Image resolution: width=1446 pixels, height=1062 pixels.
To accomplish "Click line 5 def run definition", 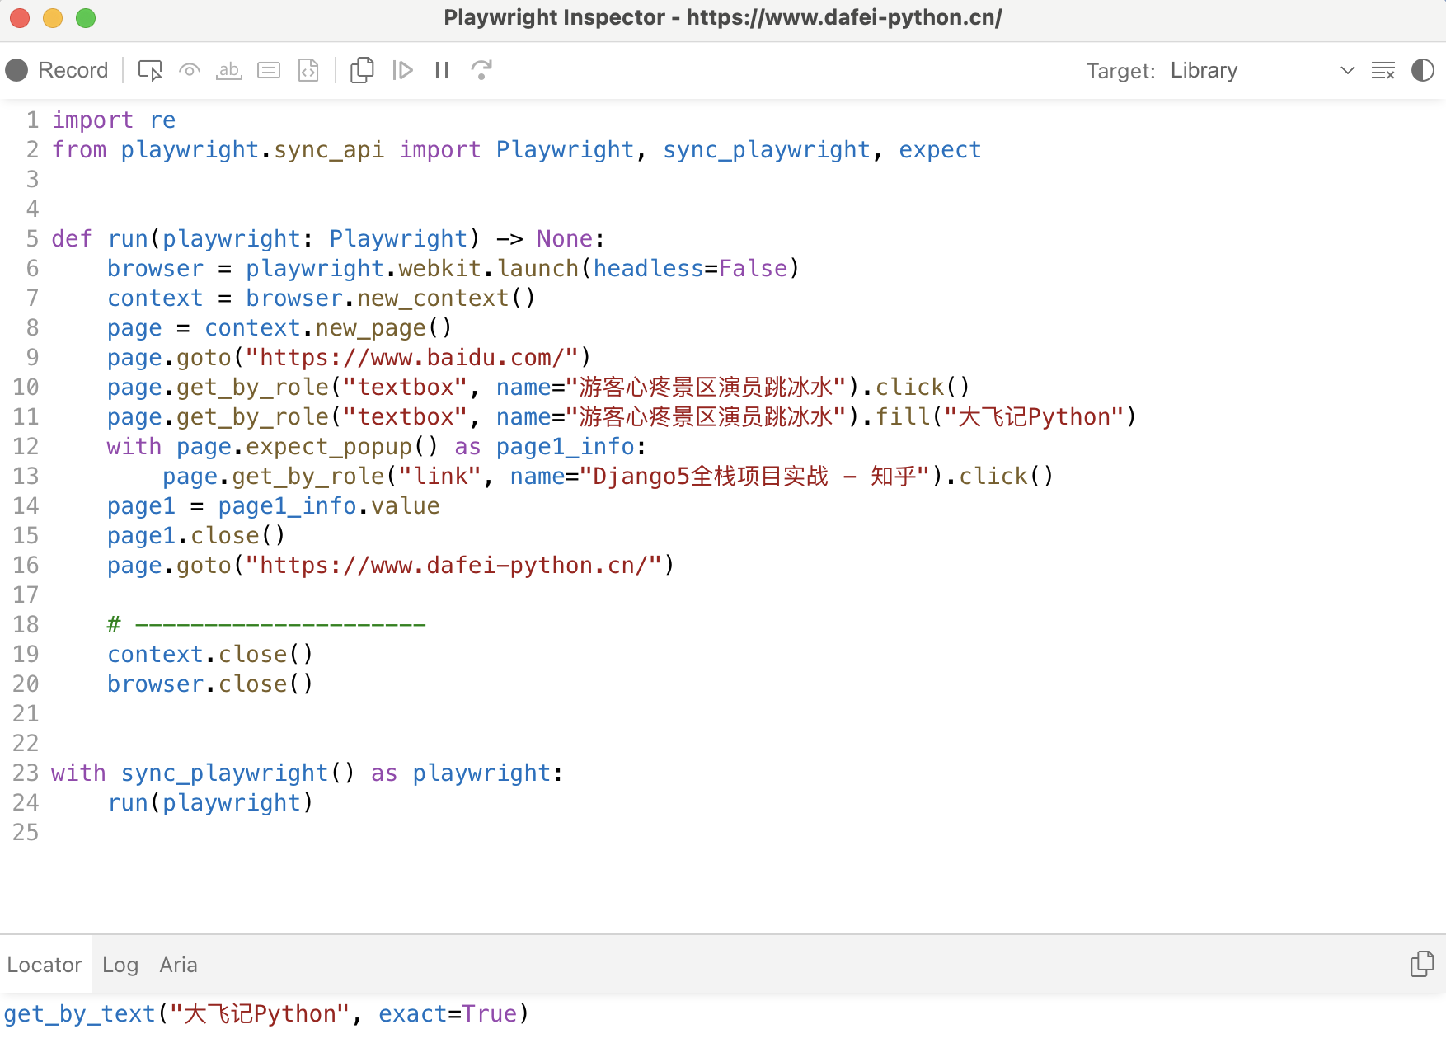I will (328, 238).
